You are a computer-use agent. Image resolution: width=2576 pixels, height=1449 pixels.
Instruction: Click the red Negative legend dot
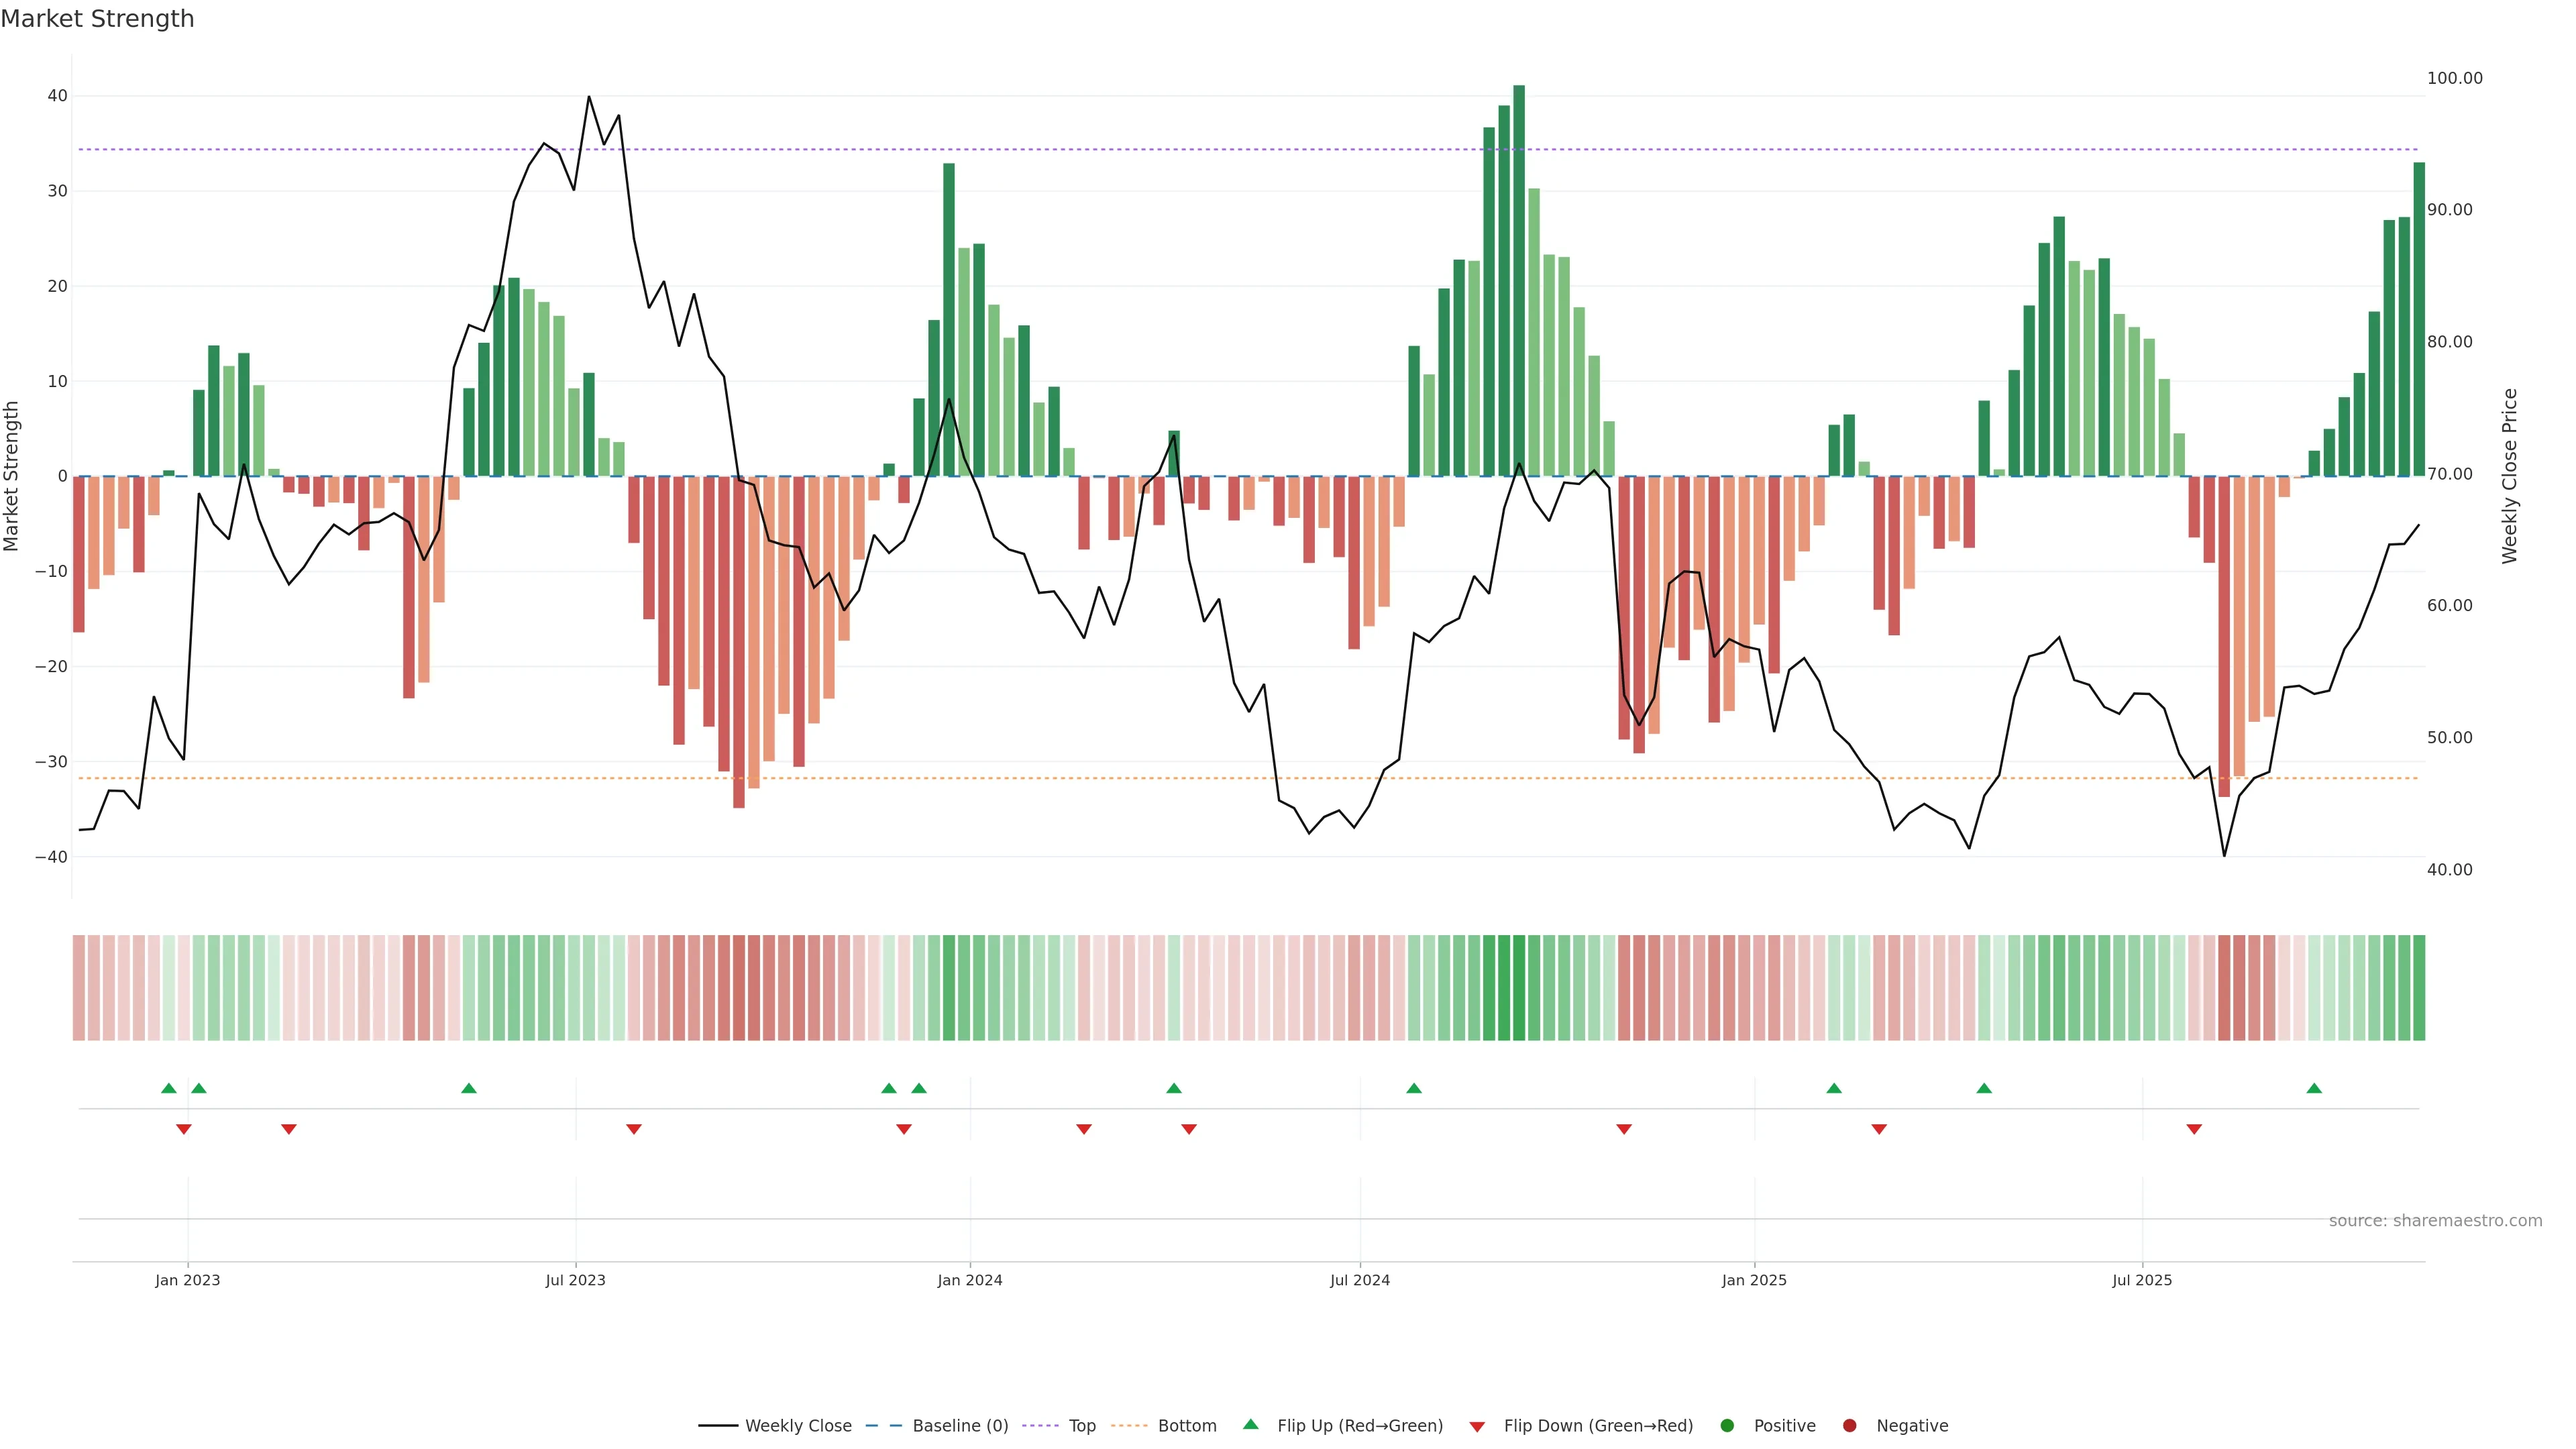(x=1849, y=1426)
